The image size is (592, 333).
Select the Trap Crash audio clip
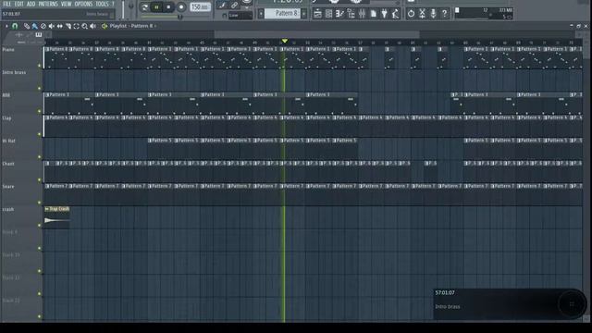pos(56,216)
